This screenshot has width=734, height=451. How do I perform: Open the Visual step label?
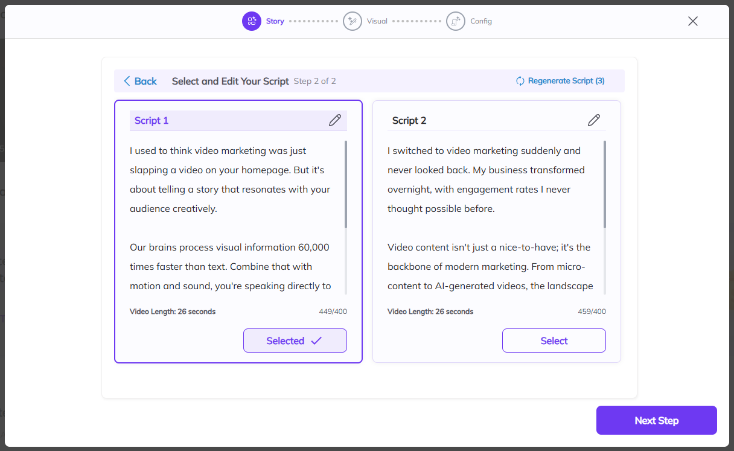(377, 21)
